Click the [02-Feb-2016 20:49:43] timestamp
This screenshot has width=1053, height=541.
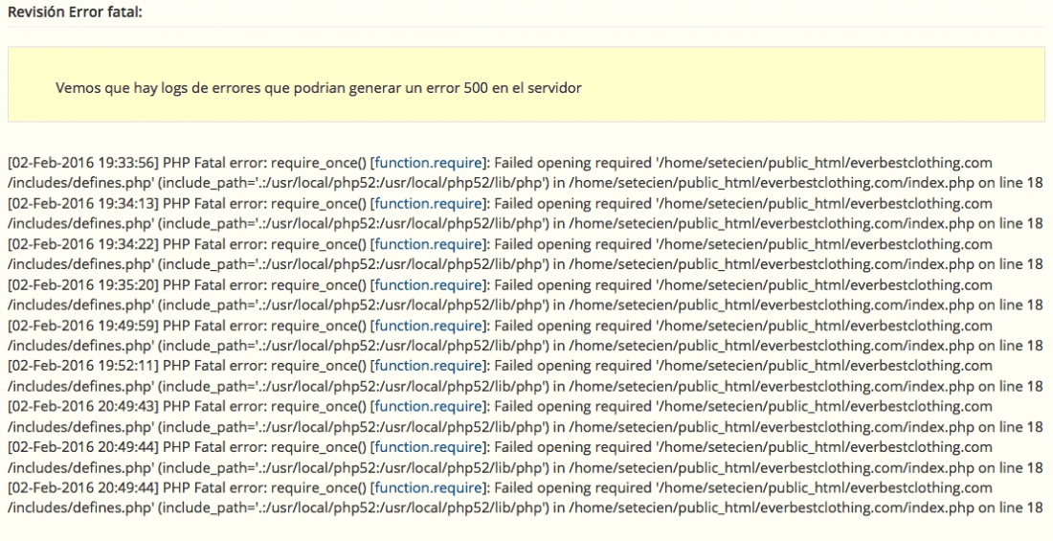pos(83,407)
